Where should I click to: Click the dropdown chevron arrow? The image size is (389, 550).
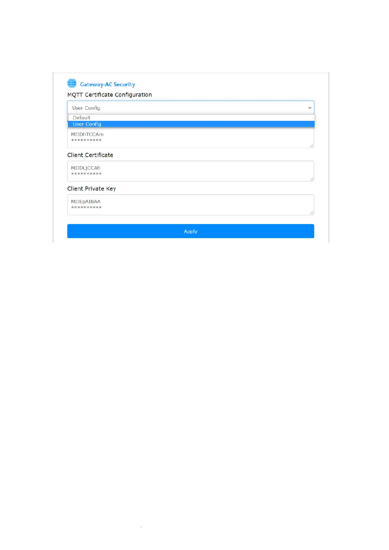tap(310, 108)
